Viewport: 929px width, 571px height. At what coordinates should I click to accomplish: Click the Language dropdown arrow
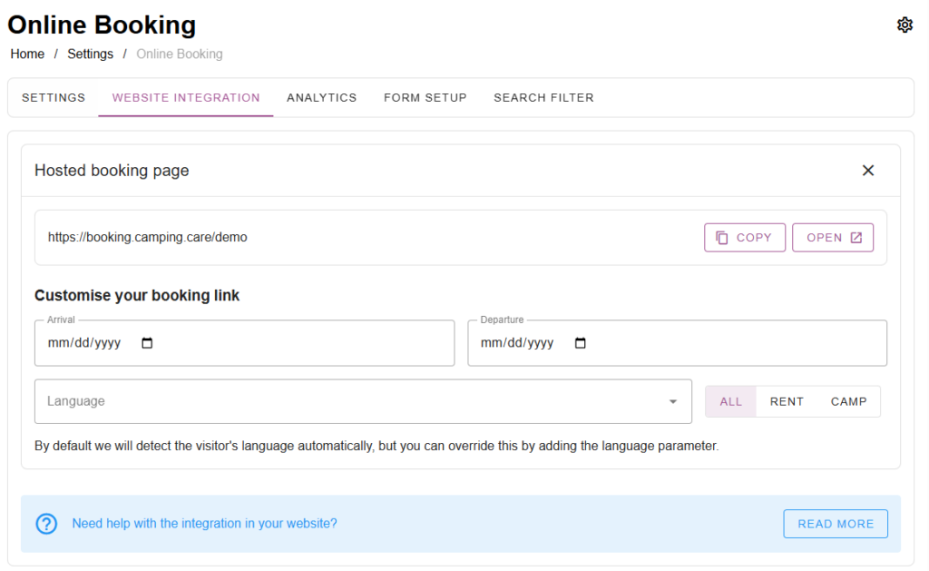[x=672, y=401]
